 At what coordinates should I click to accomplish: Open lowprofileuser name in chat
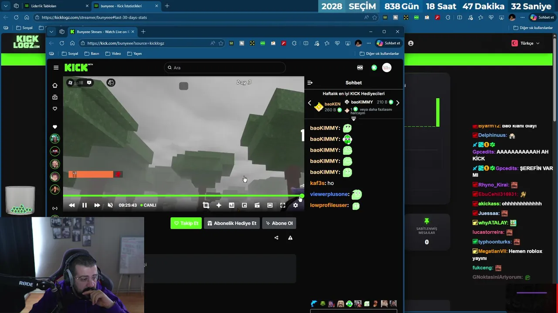[x=329, y=205]
